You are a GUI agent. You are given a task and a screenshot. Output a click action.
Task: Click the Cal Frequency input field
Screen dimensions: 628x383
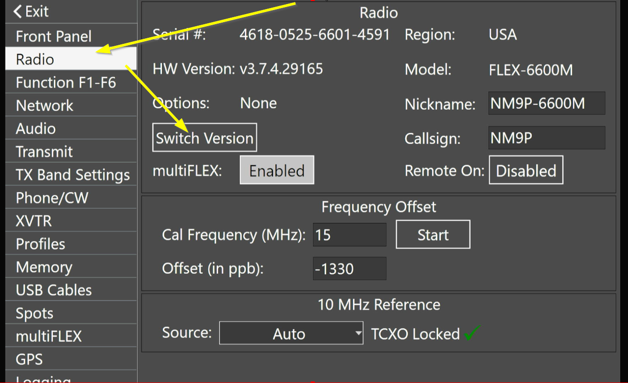[x=349, y=235]
